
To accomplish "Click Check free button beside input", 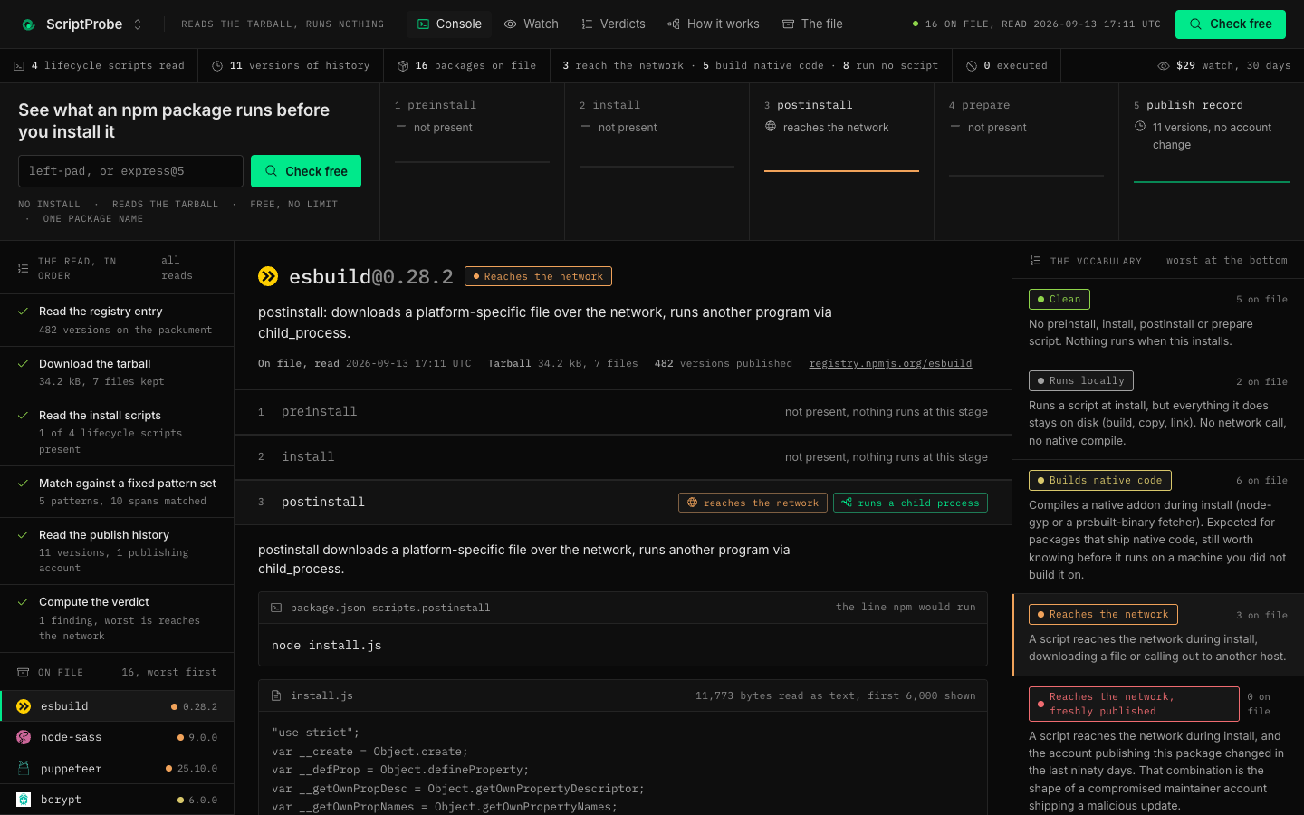I will 306,171.
